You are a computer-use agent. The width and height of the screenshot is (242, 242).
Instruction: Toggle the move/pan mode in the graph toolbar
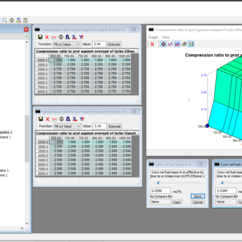[163, 44]
